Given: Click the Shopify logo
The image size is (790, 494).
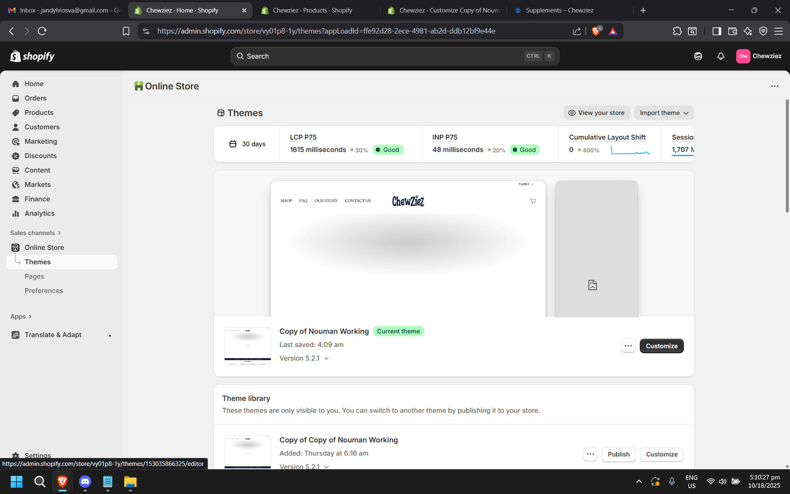Looking at the screenshot, I should [x=33, y=56].
